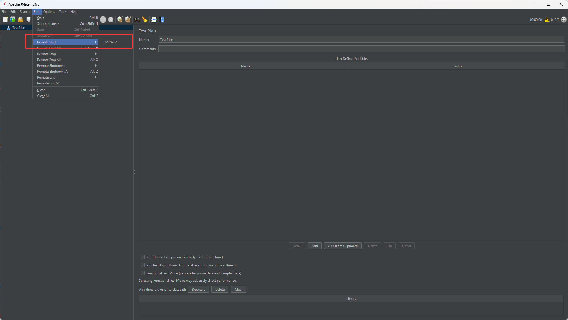Open the Templates toolbar icon
568x320 pixels.
(13, 20)
